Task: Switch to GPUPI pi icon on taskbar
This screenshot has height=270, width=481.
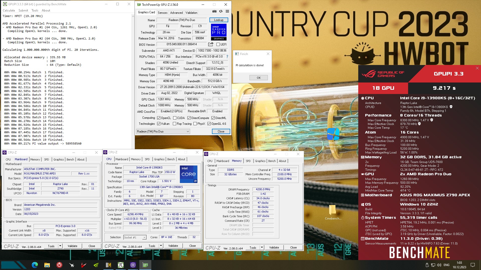Action: 121,265
